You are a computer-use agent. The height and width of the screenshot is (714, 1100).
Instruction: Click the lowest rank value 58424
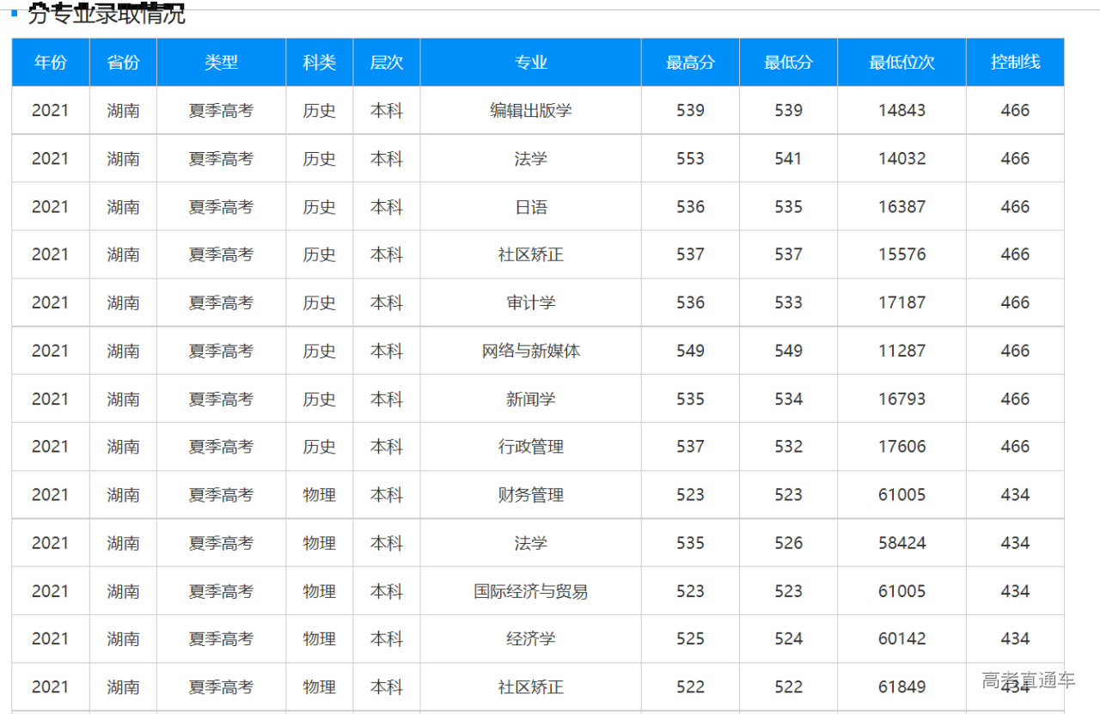(x=901, y=543)
